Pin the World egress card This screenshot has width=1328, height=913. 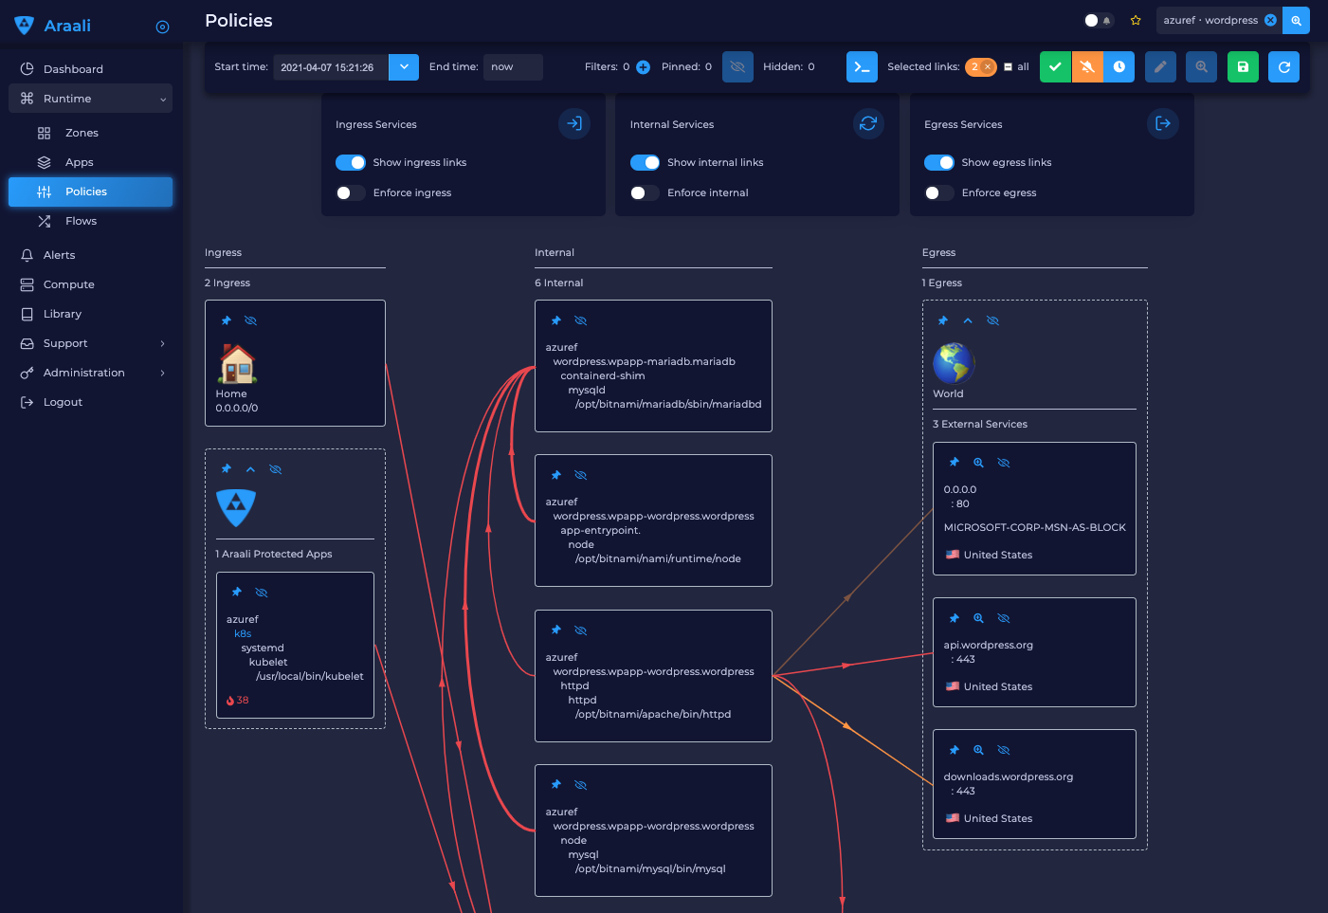pos(943,320)
